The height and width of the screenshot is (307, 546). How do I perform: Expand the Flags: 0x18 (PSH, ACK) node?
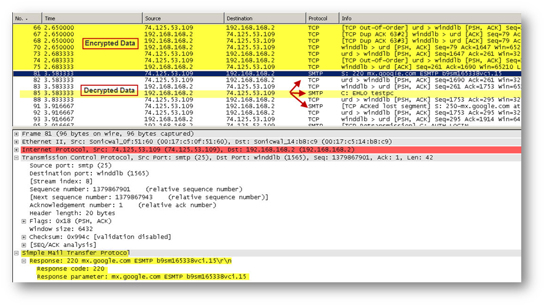(x=24, y=221)
